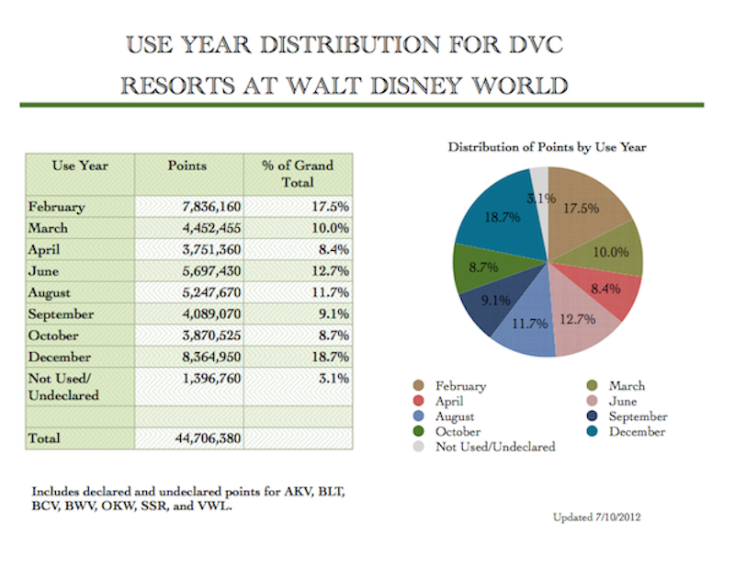This screenshot has height=570, width=735.
Task: Select the 17.5% February pie slice
Action: click(583, 207)
